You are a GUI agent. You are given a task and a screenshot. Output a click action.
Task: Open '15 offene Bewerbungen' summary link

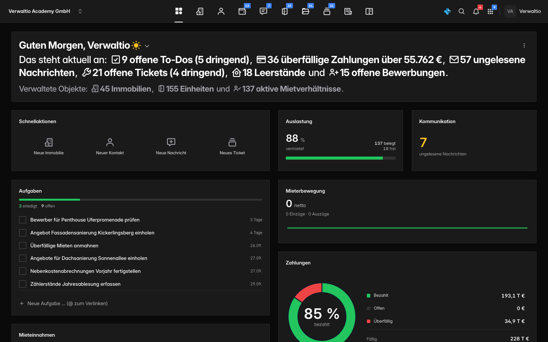[387, 73]
